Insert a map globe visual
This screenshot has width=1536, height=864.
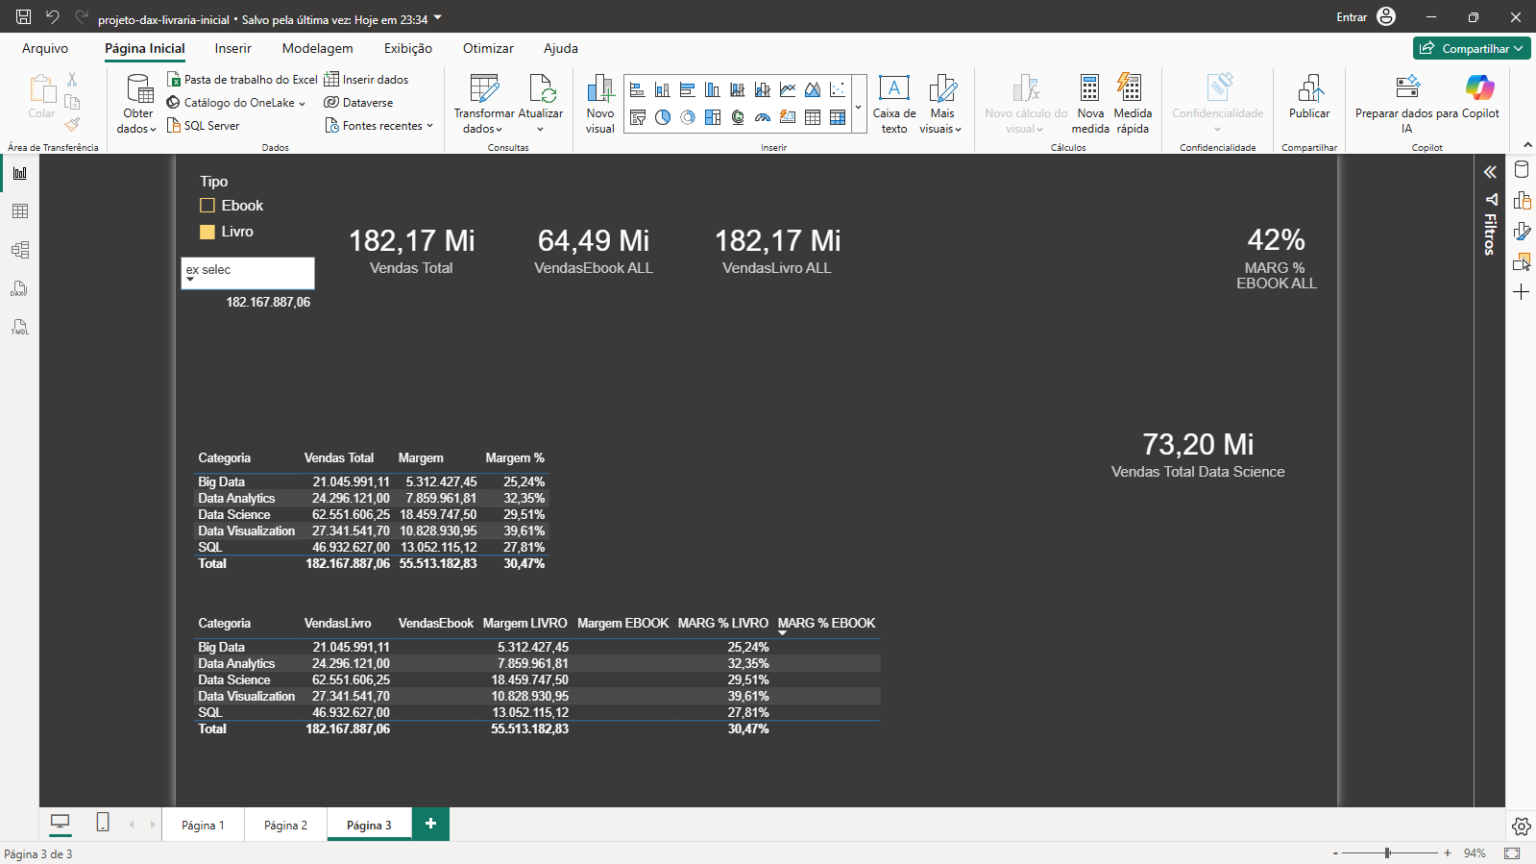point(738,117)
